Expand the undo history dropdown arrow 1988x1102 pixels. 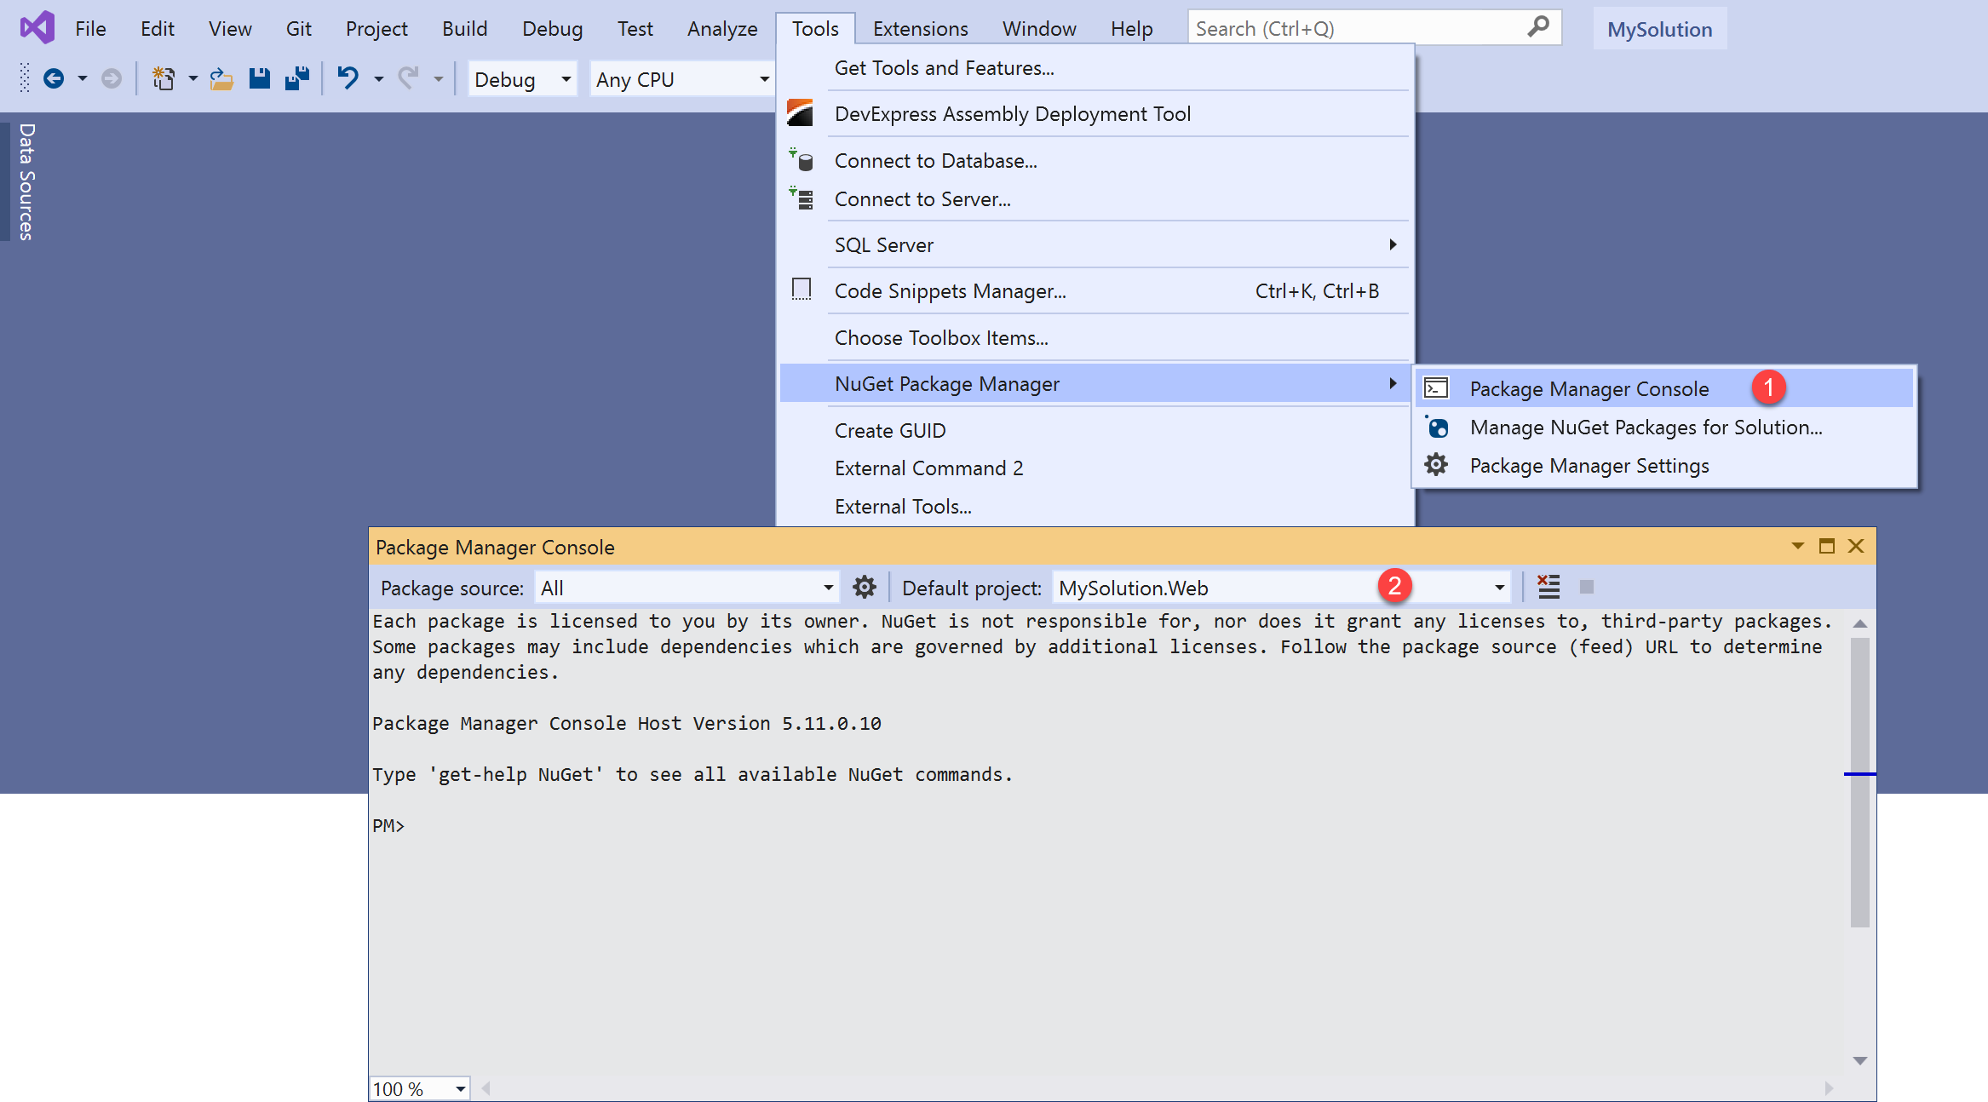point(379,79)
